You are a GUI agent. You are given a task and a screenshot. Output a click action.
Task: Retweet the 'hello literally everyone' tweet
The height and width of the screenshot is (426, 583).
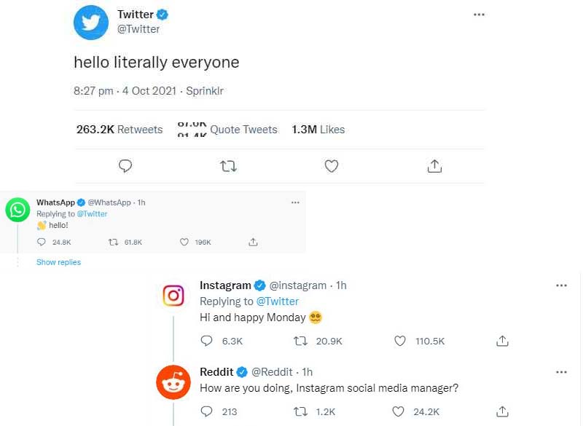click(228, 166)
